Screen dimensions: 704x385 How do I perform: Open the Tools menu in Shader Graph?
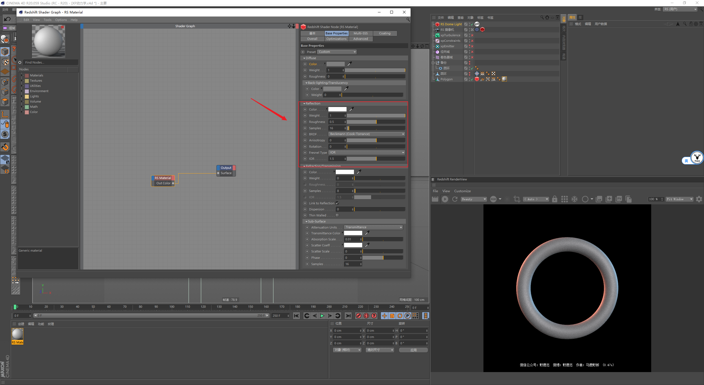pyautogui.click(x=47, y=20)
